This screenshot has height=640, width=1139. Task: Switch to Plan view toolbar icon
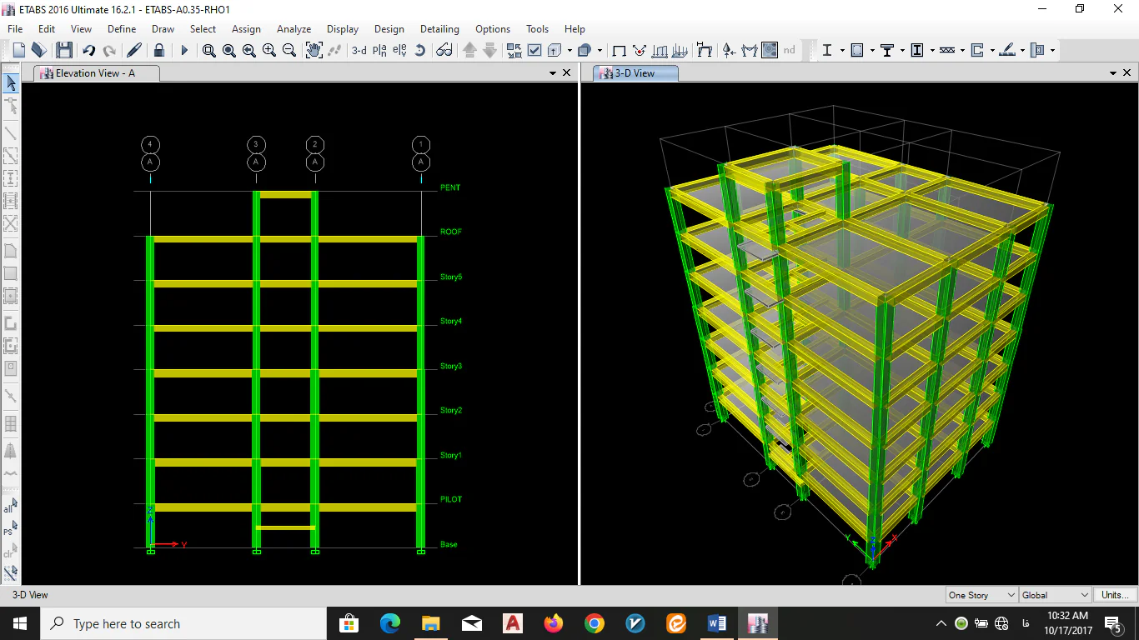[379, 50]
